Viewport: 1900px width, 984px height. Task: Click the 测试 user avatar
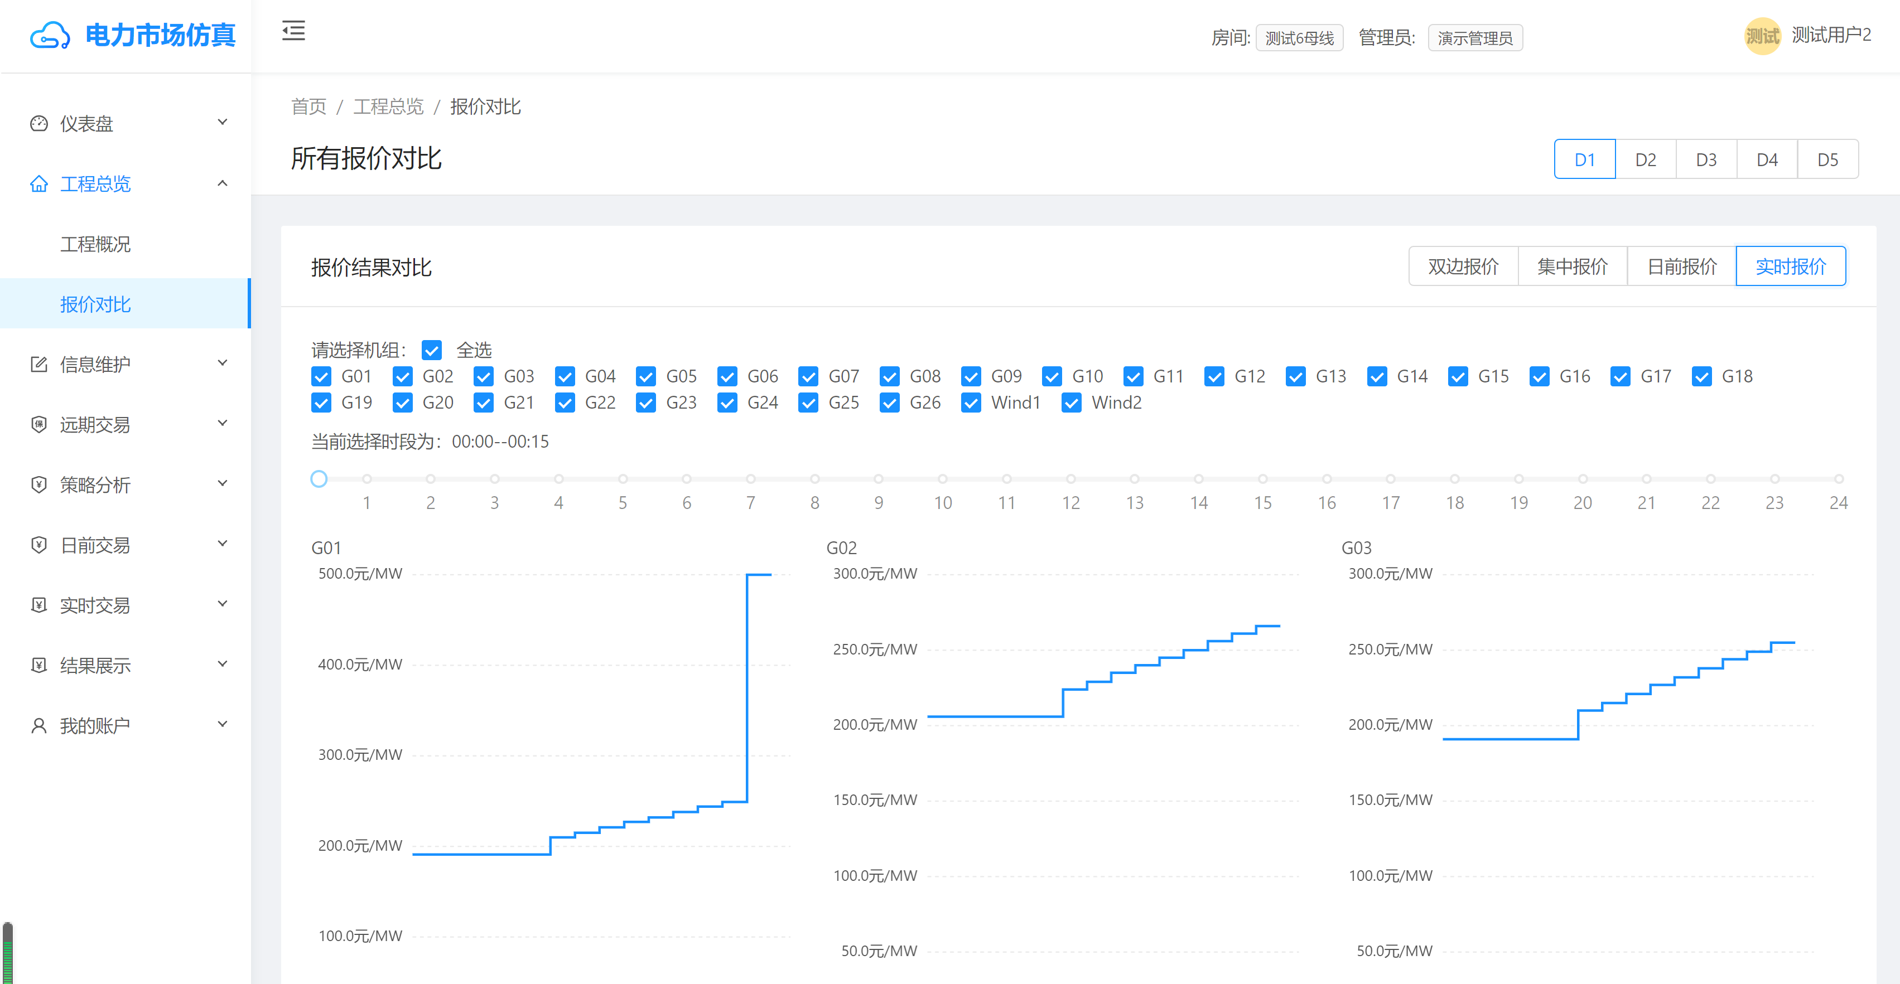[x=1762, y=35]
